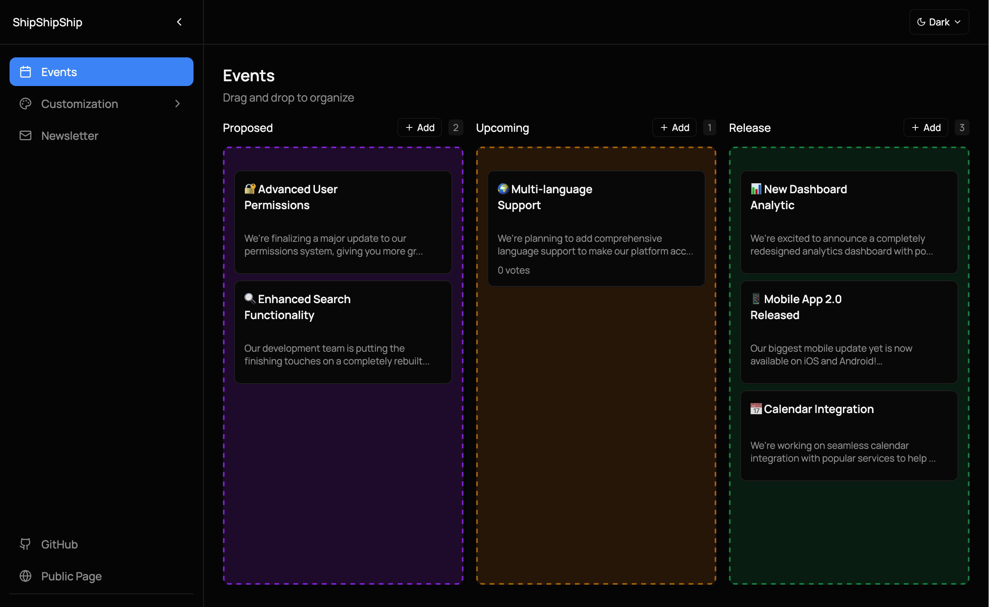The height and width of the screenshot is (607, 989).
Task: Click the envelope icon beside Newsletter
Action: (x=25, y=136)
